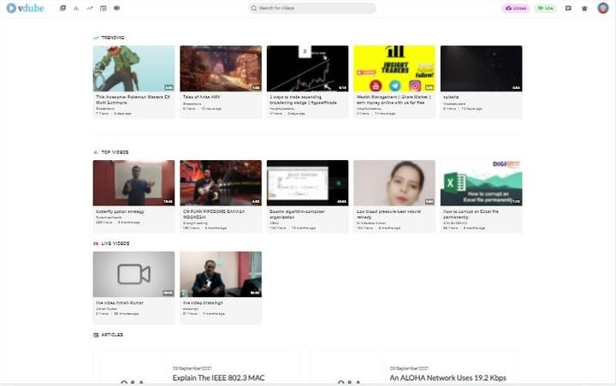Click the Trending section arrow icon
The width and height of the screenshot is (616, 386).
pyautogui.click(x=96, y=38)
